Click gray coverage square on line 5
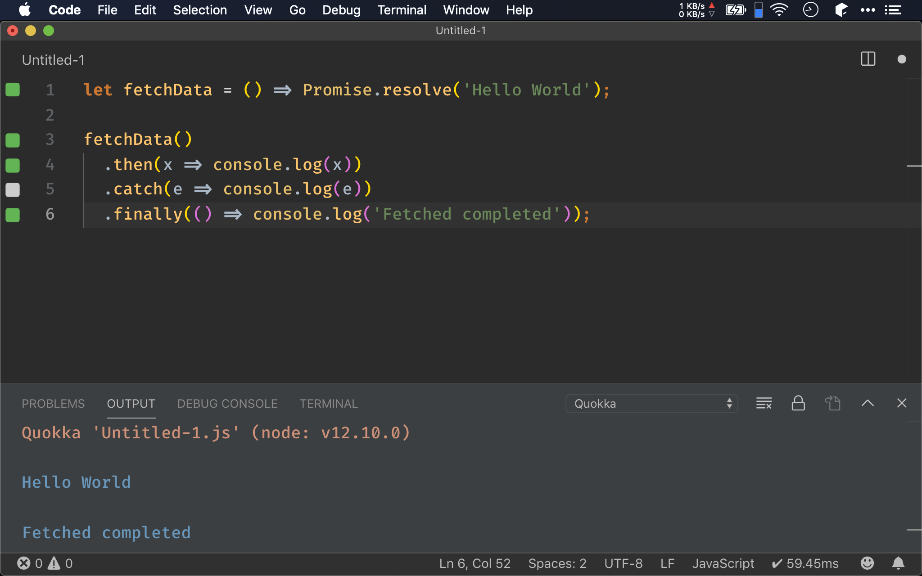Screen dimensions: 922x576 (x=13, y=189)
